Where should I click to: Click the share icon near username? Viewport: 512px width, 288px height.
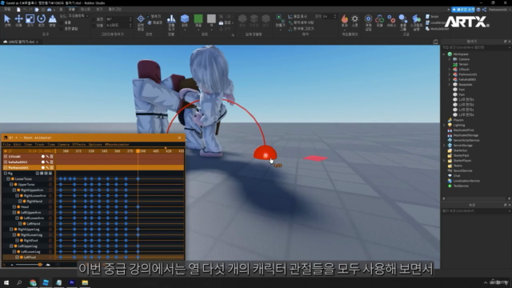click(484, 10)
